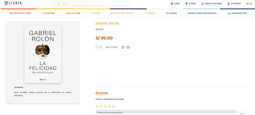Click 'Leave a review for this book'
The height and width of the screenshot is (115, 255).
[110, 99]
